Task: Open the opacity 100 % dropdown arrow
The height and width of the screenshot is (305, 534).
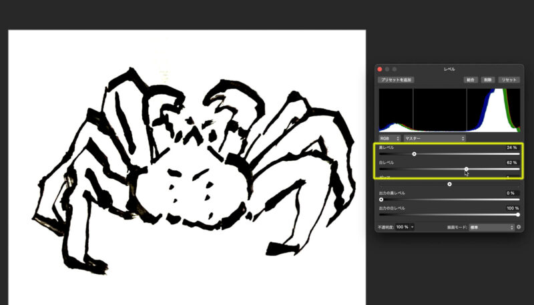Action: click(x=412, y=227)
